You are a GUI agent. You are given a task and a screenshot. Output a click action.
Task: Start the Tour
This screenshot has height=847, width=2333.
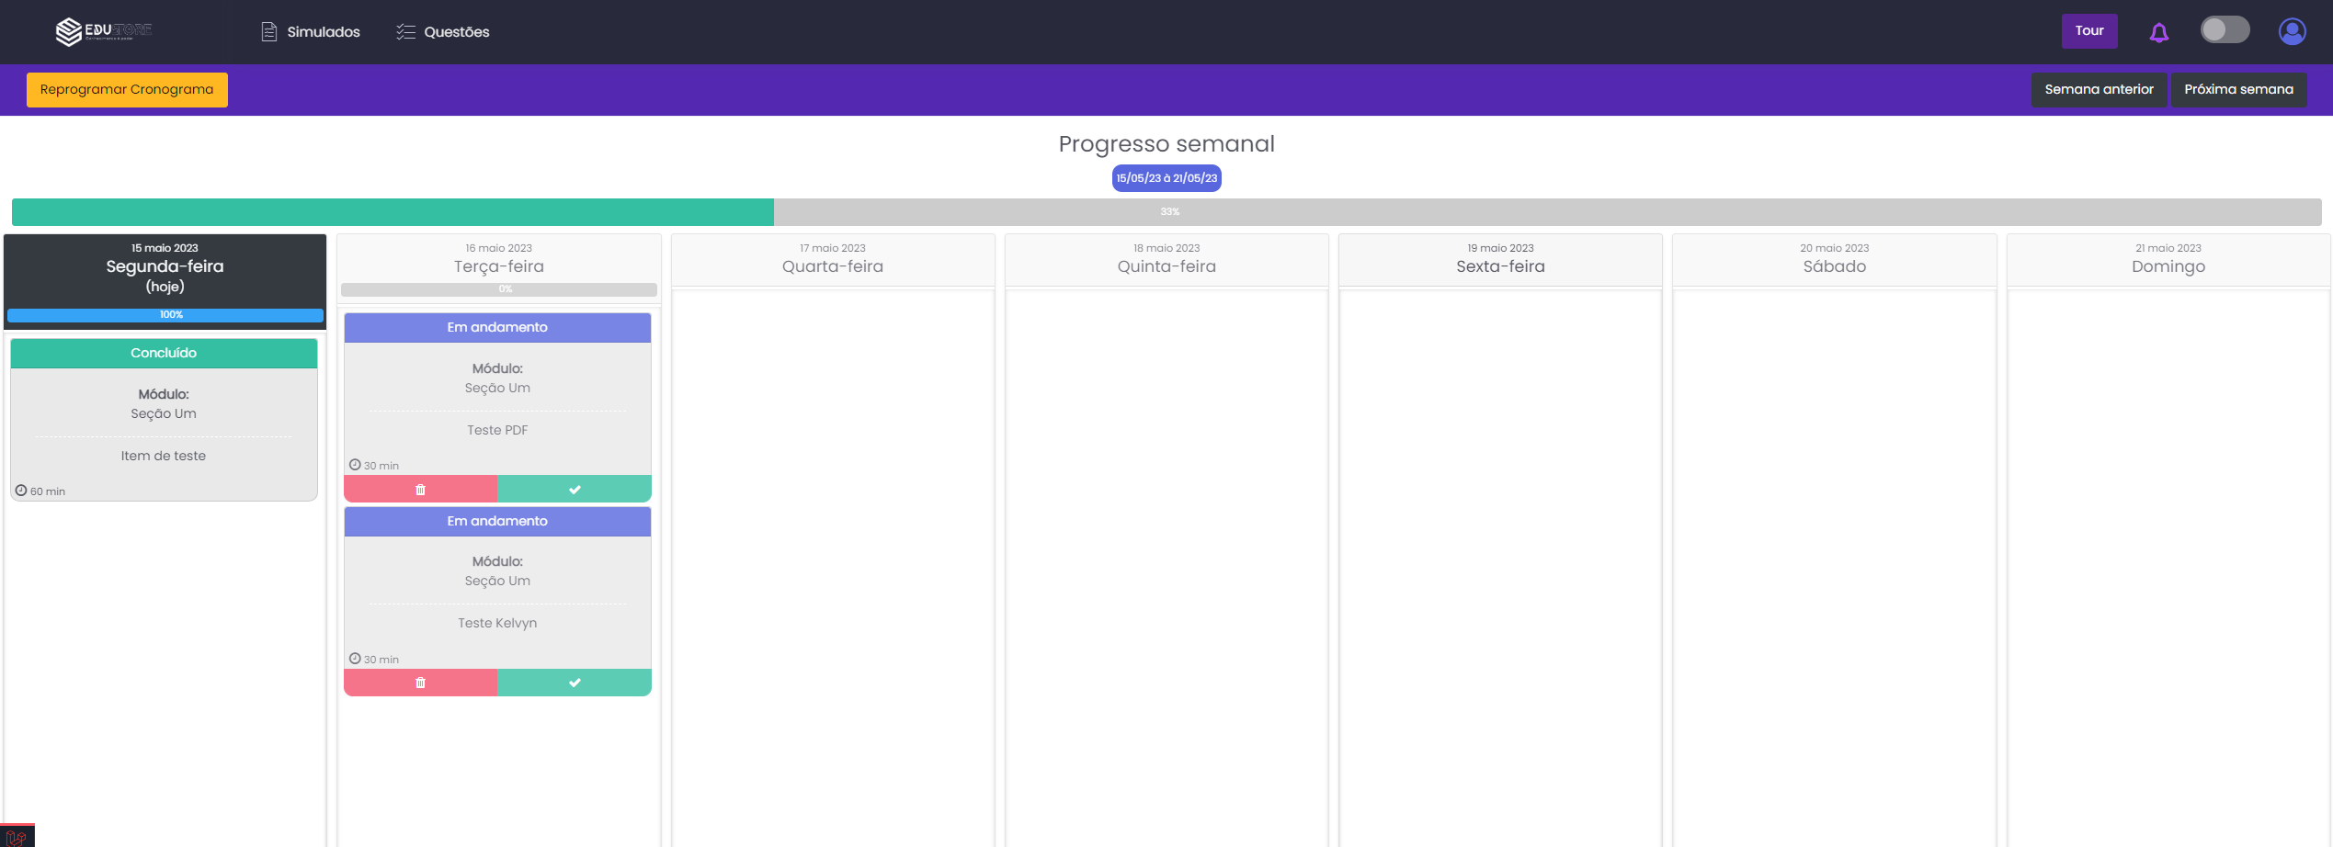click(2088, 31)
